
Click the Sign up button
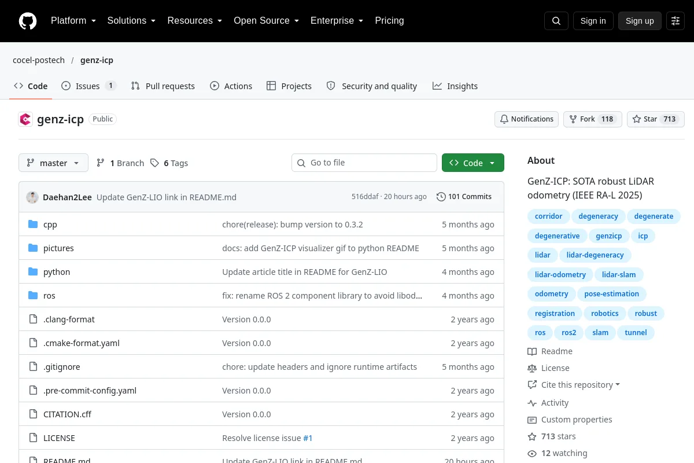pyautogui.click(x=640, y=21)
